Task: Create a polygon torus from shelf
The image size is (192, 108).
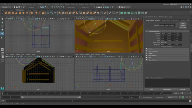Action: [x=20, y=13]
